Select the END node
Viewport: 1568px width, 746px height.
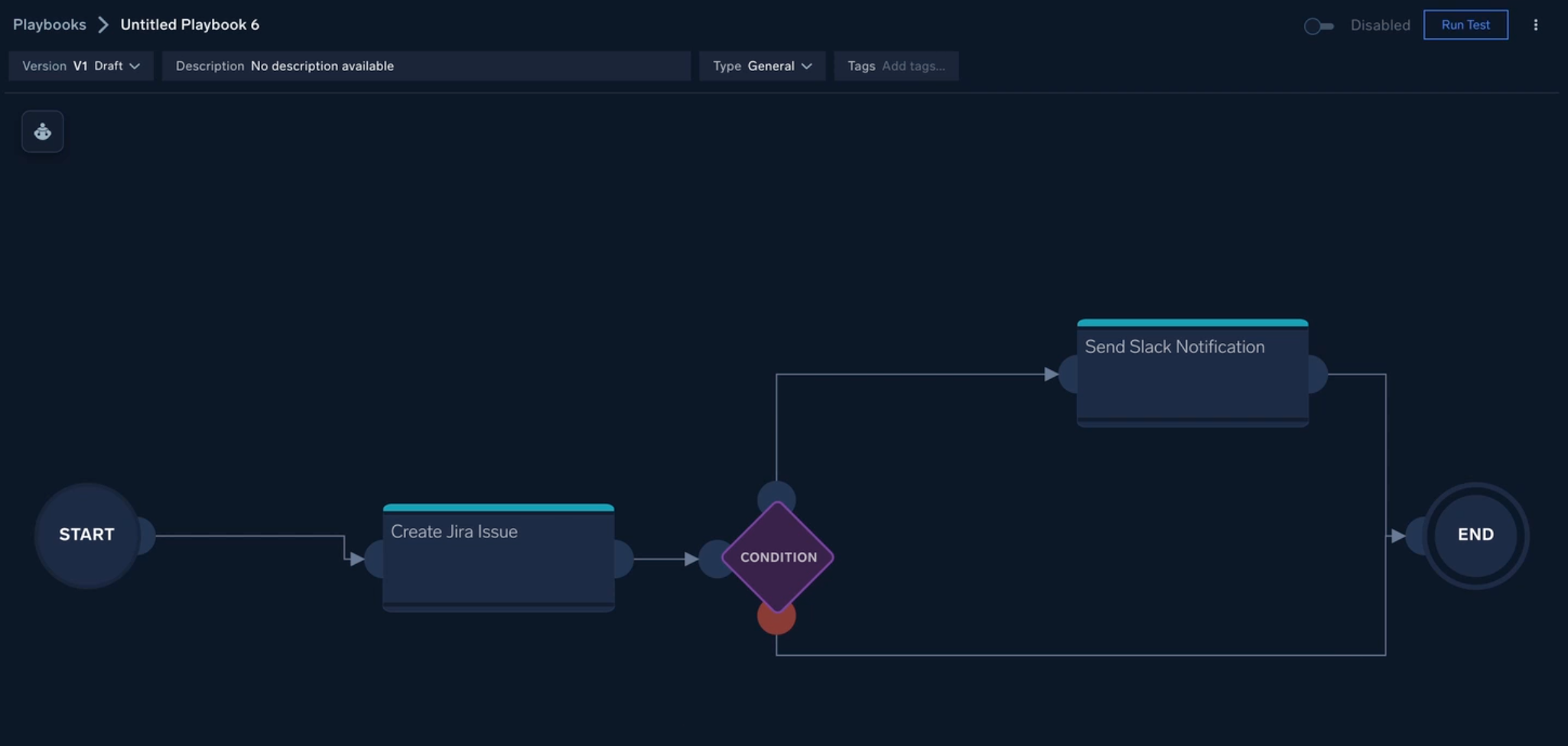1475,535
